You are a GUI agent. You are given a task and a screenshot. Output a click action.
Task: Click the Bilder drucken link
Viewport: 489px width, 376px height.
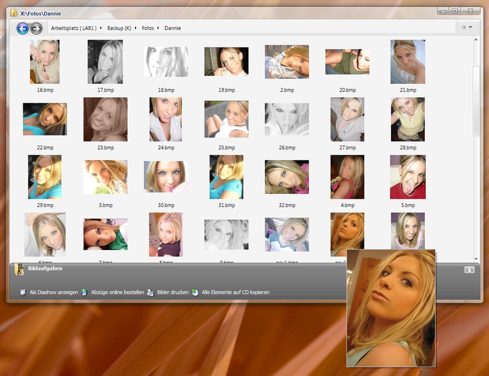pos(173,292)
